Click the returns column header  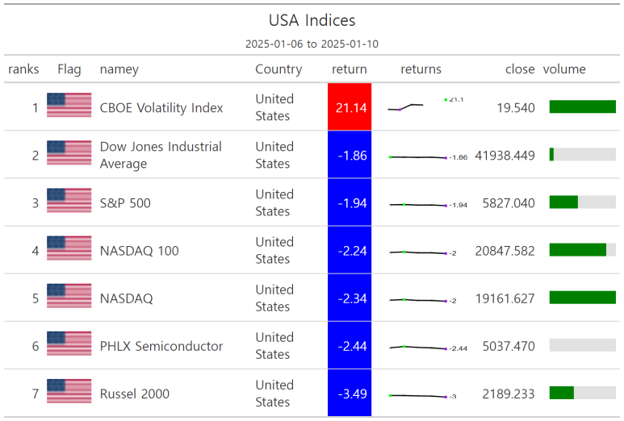[421, 69]
